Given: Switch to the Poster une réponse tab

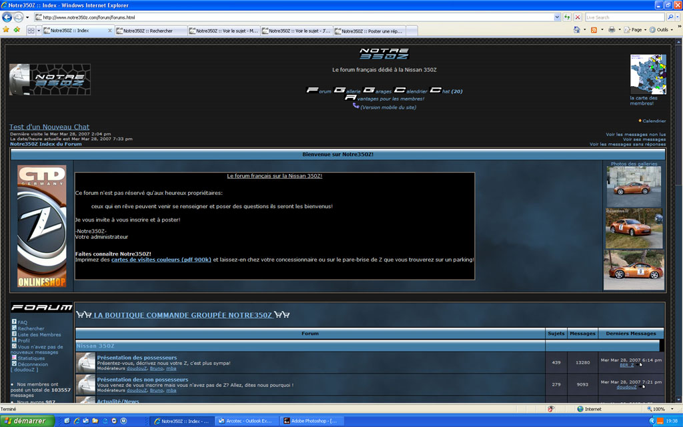Looking at the screenshot, I should tap(369, 31).
